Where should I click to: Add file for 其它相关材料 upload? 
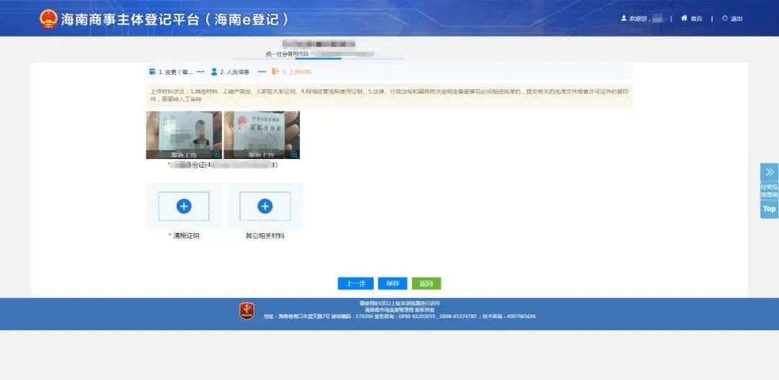265,207
